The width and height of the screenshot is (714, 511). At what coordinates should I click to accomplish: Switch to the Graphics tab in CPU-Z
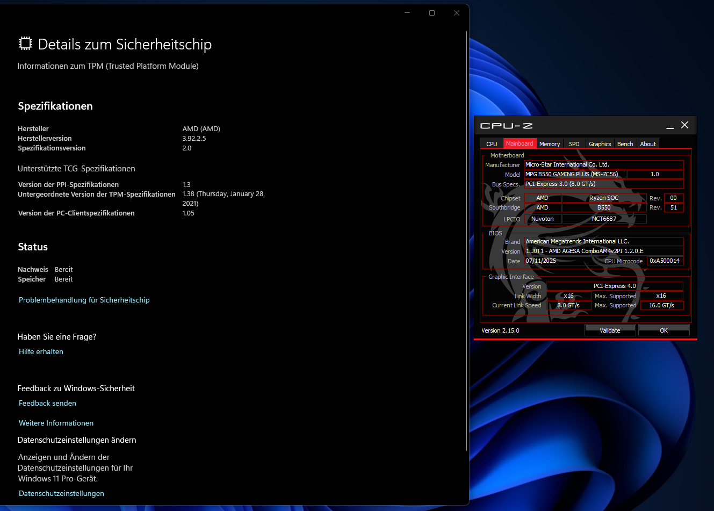[600, 143]
